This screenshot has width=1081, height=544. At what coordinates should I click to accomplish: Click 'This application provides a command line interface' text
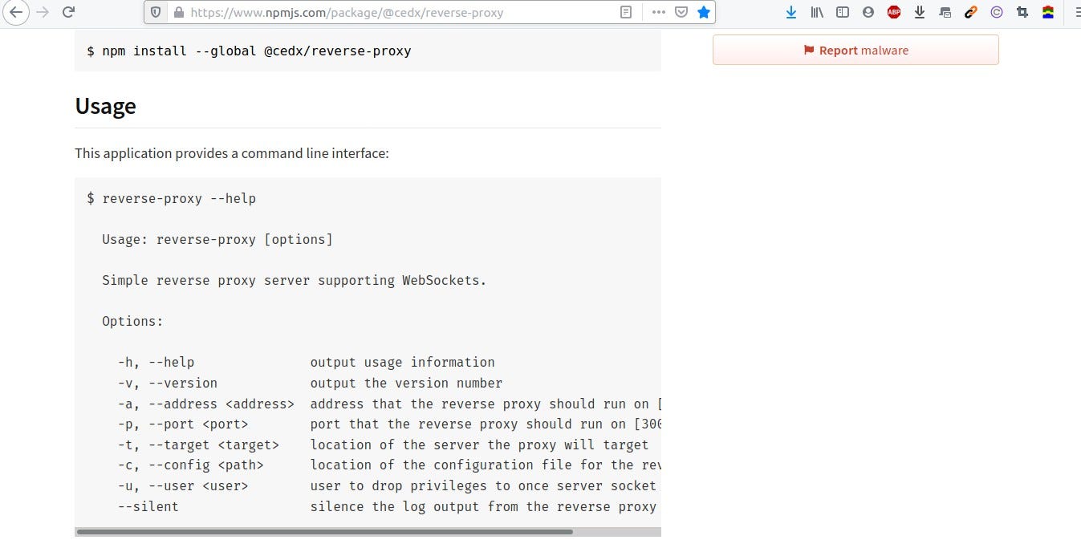point(232,152)
